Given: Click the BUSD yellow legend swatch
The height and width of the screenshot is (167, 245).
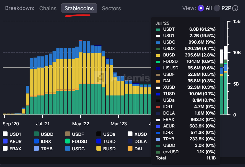Looking at the screenshot, I should point(99,148).
